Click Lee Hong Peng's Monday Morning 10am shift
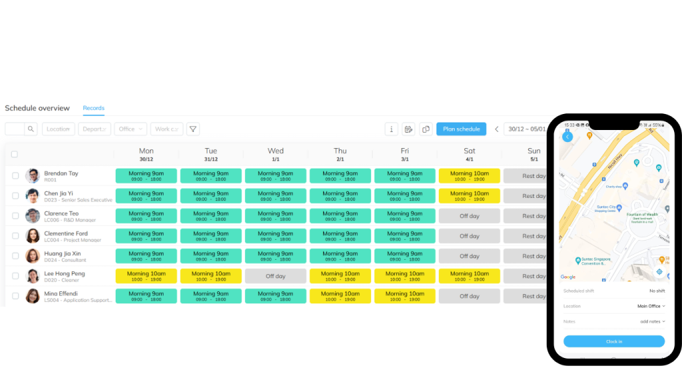This screenshot has width=682, height=384. tap(146, 276)
